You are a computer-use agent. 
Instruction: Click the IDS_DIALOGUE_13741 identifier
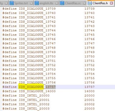37,17
